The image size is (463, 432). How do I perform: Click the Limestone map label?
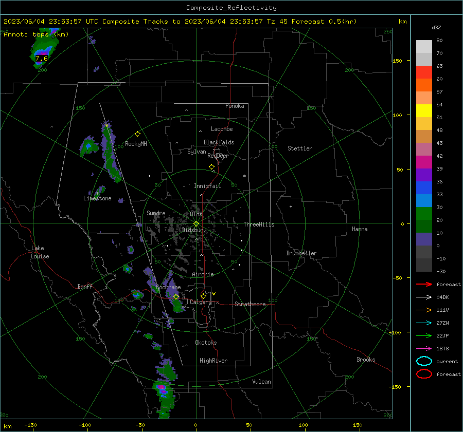point(97,198)
